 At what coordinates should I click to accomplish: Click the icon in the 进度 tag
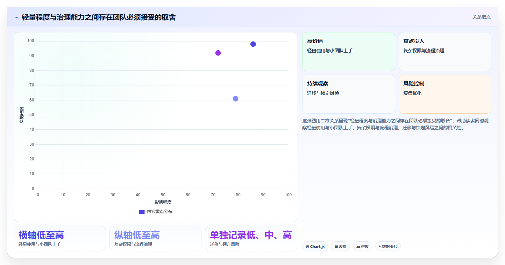[x=358, y=247]
